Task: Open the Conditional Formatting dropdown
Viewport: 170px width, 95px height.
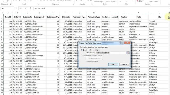Action: (x=99, y=2)
